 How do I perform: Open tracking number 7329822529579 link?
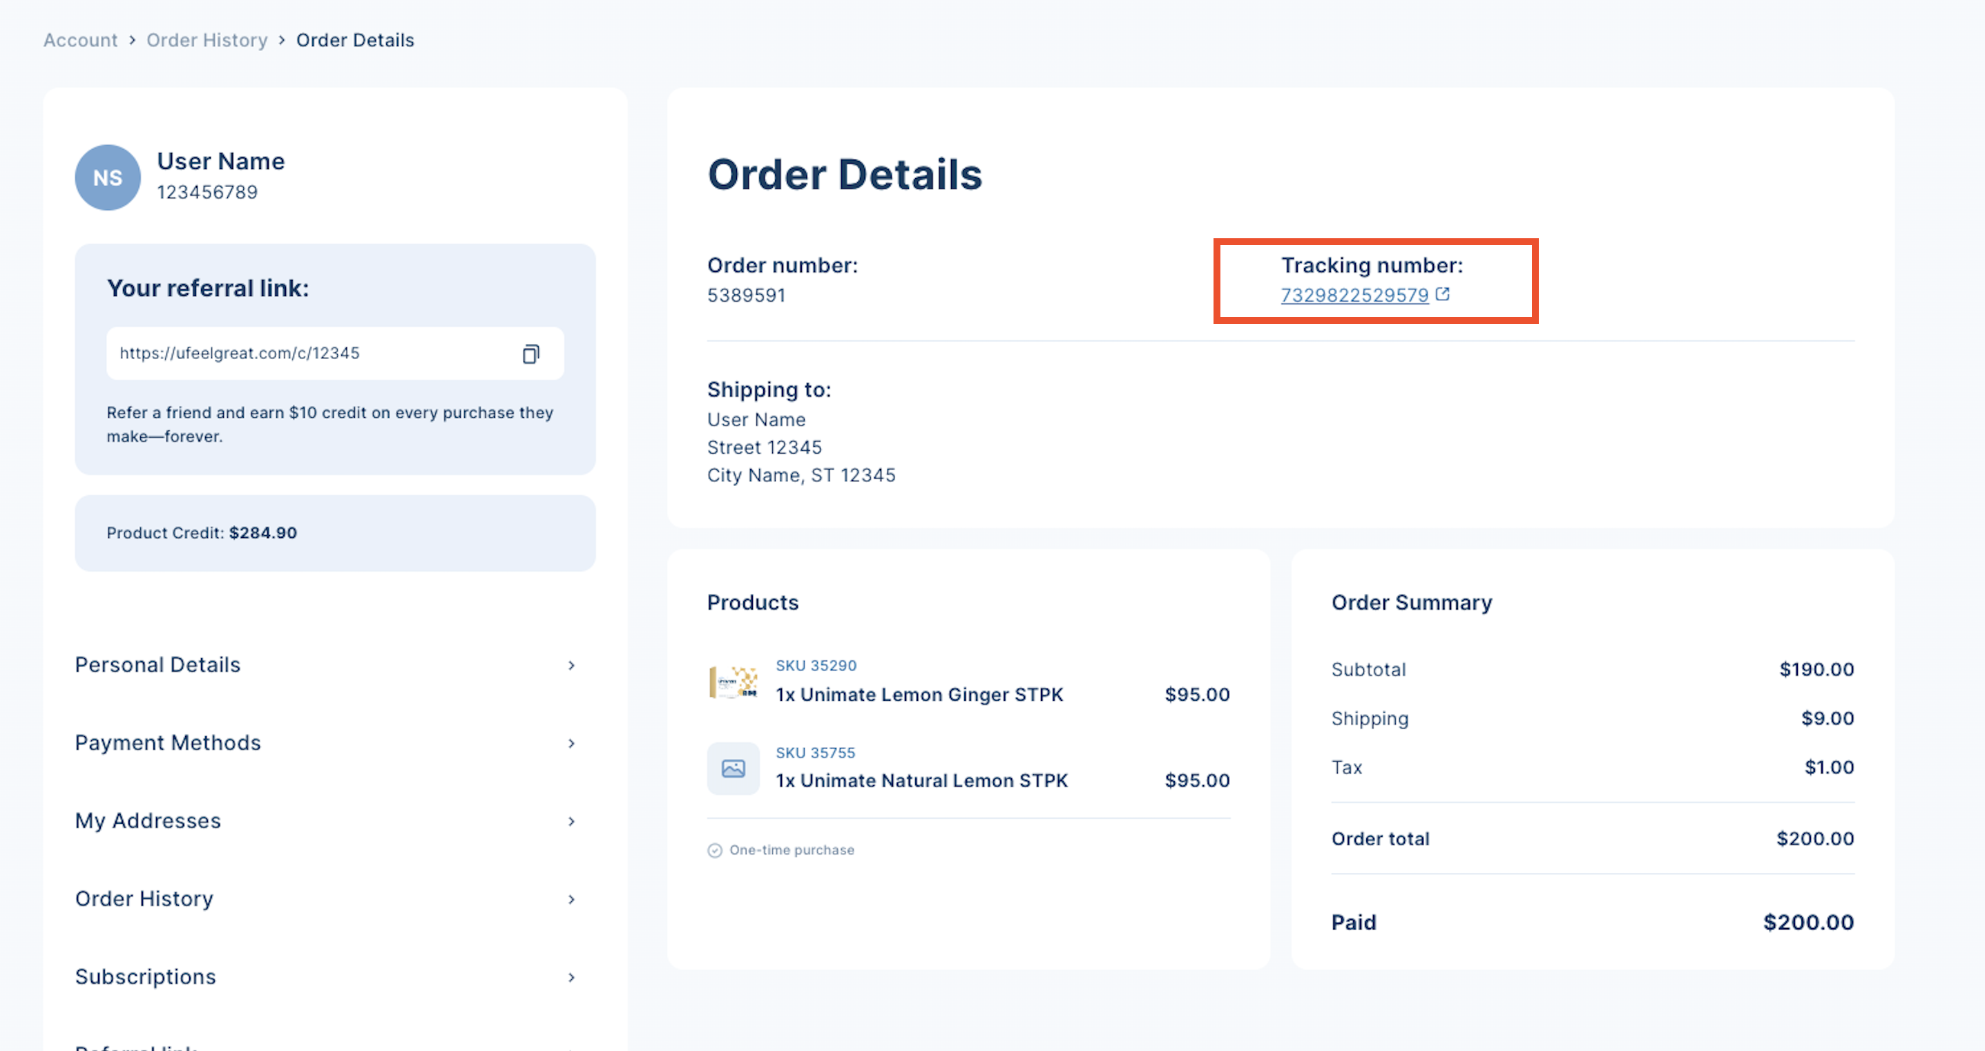[1354, 295]
